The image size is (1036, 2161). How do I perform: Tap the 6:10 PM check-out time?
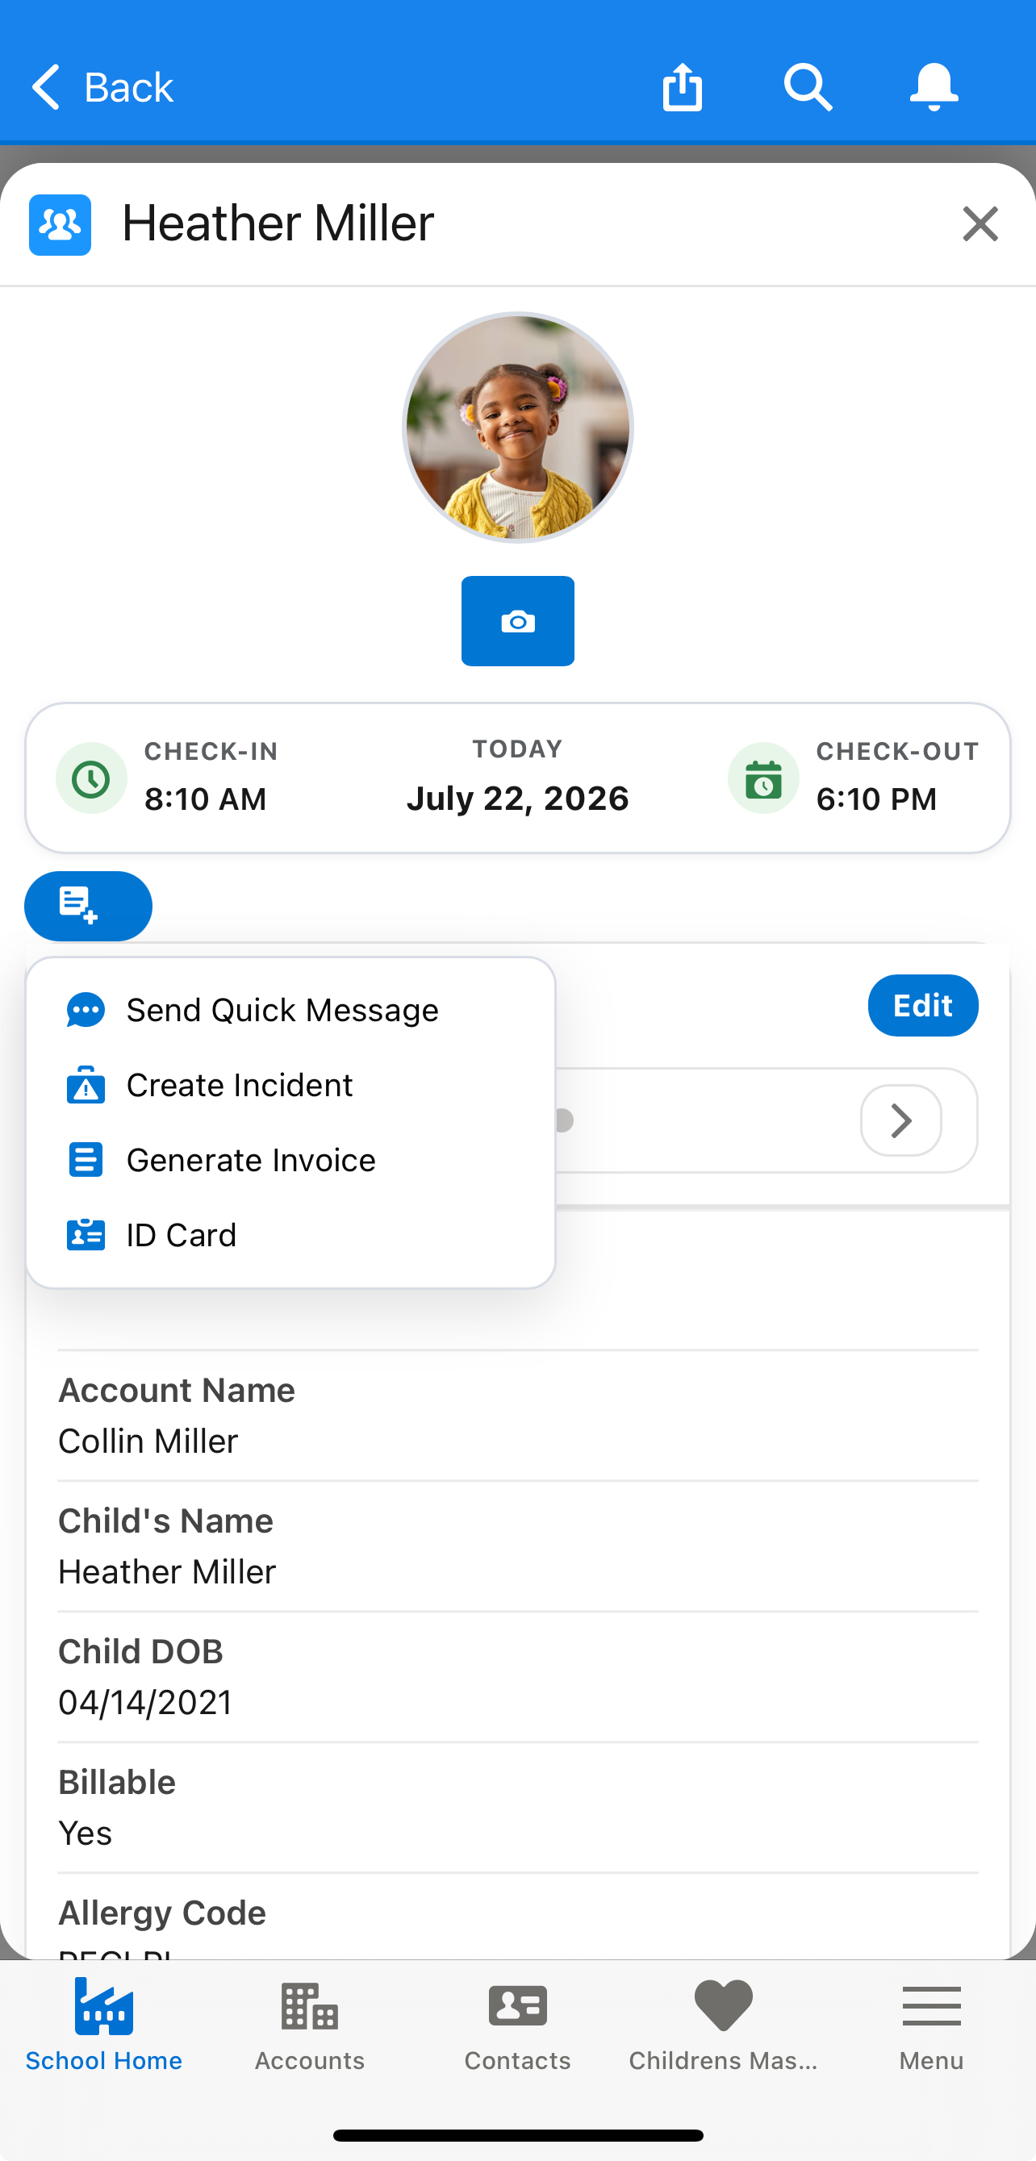point(876,799)
